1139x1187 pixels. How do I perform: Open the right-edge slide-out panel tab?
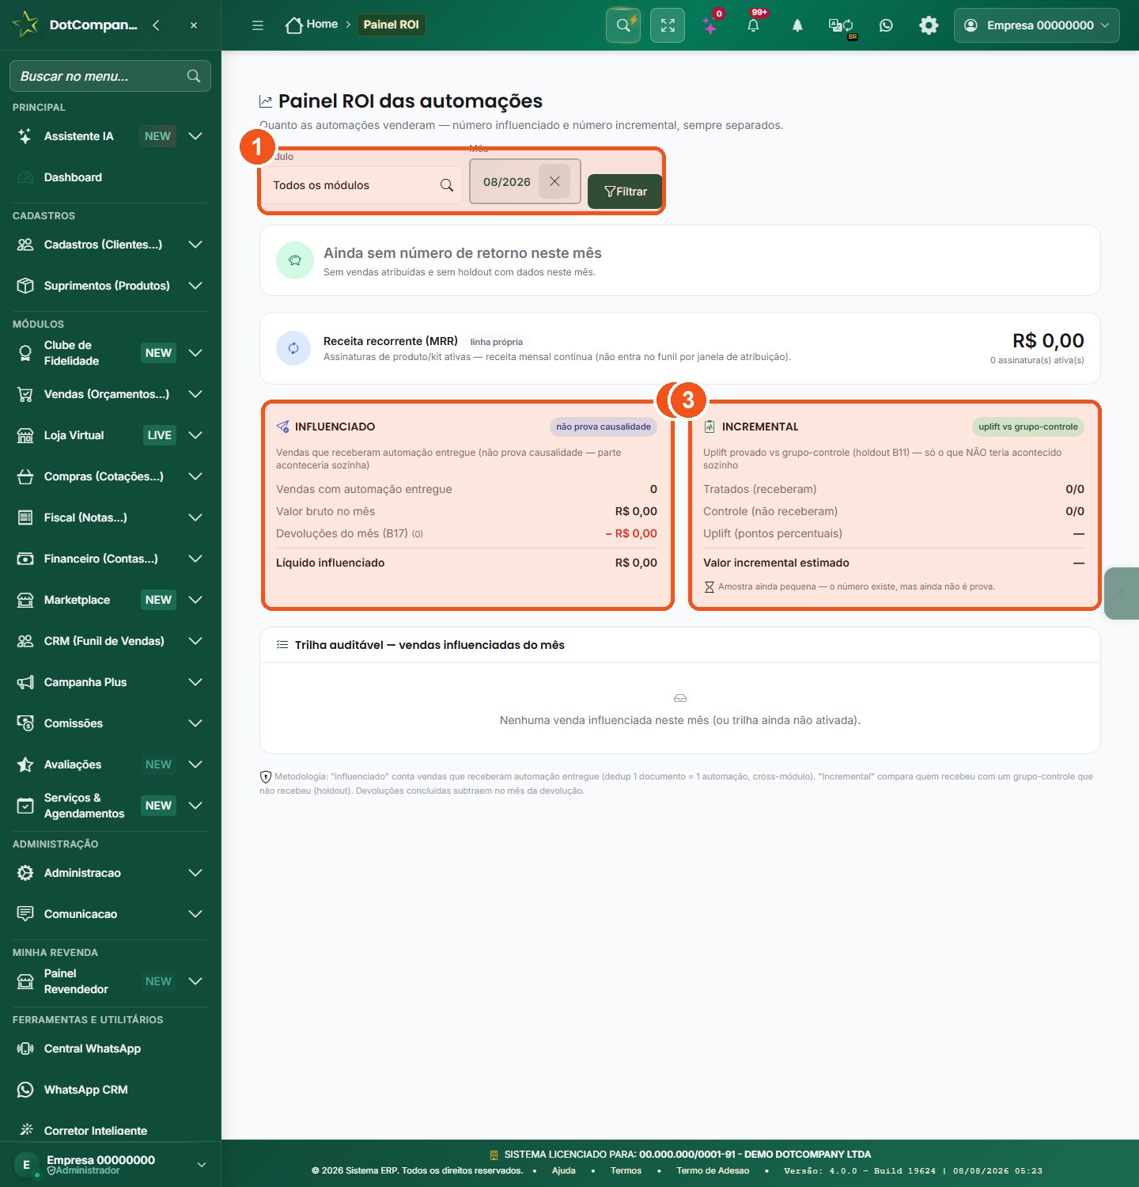point(1122,593)
